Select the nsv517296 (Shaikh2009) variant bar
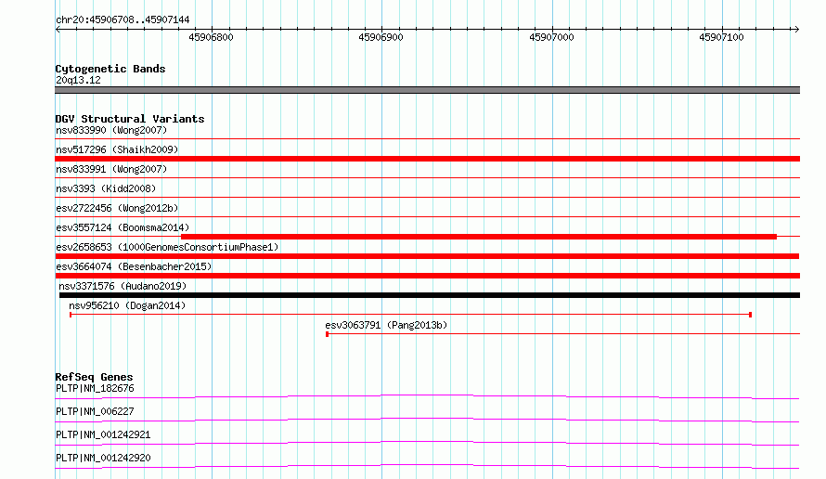Viewport: 826px width, 479px height. tap(427, 159)
